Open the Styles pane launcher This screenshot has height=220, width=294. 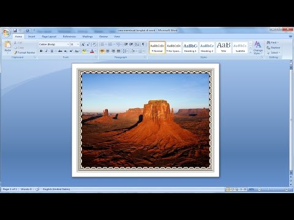262,57
